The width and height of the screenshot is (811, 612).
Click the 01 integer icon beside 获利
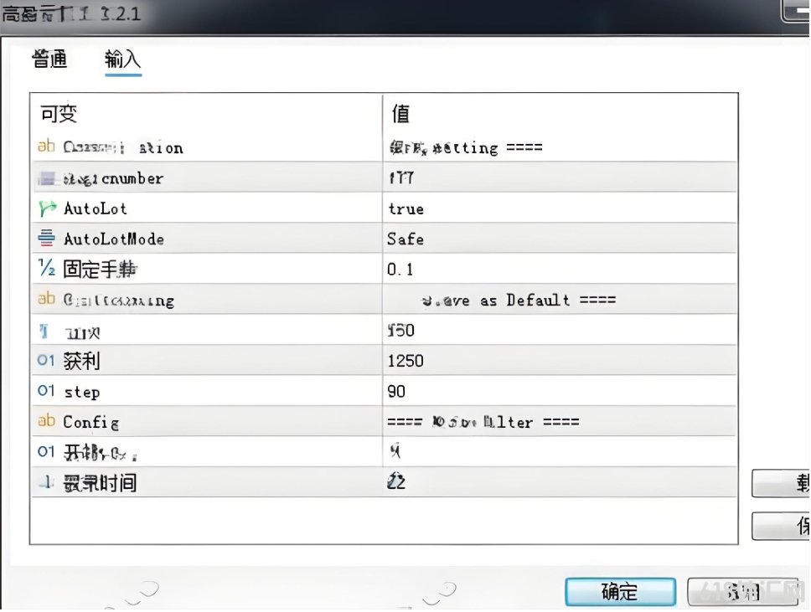pyautogui.click(x=46, y=360)
